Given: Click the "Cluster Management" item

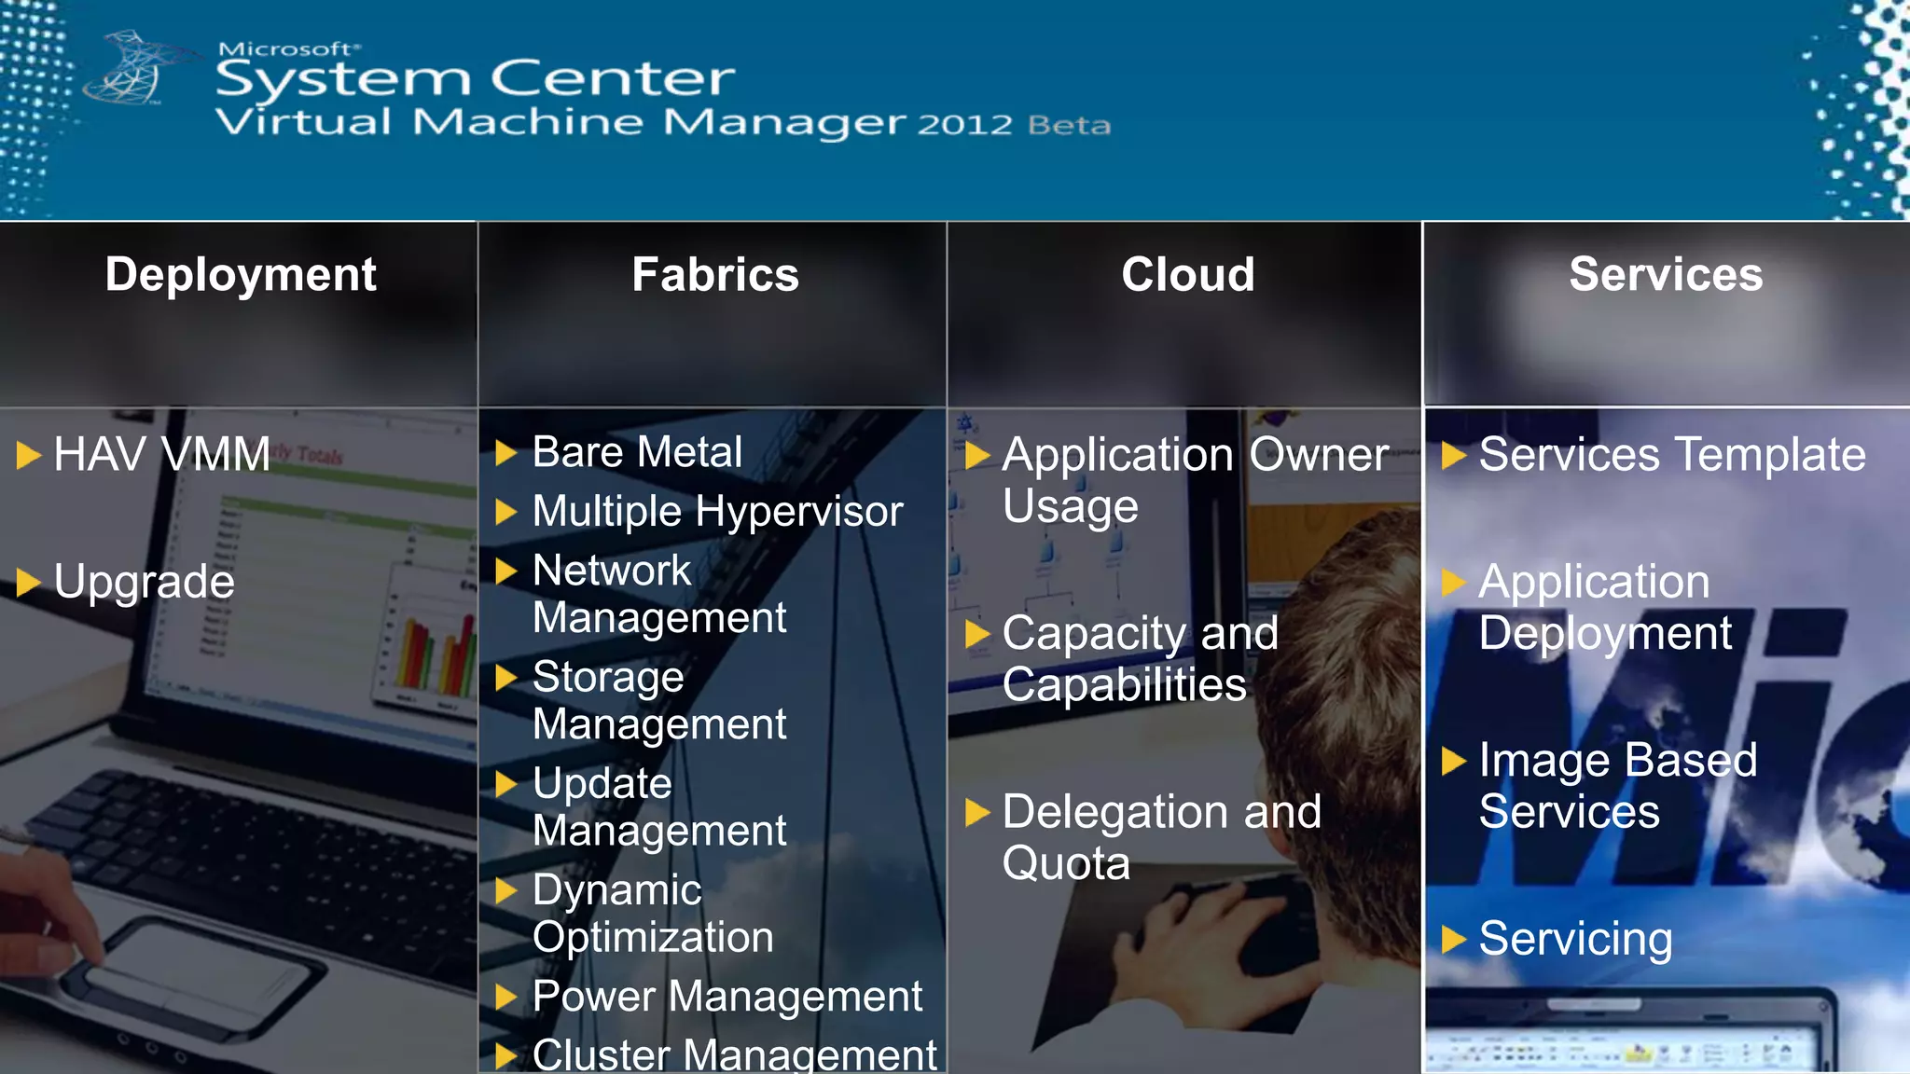Looking at the screenshot, I should coord(734,1054).
